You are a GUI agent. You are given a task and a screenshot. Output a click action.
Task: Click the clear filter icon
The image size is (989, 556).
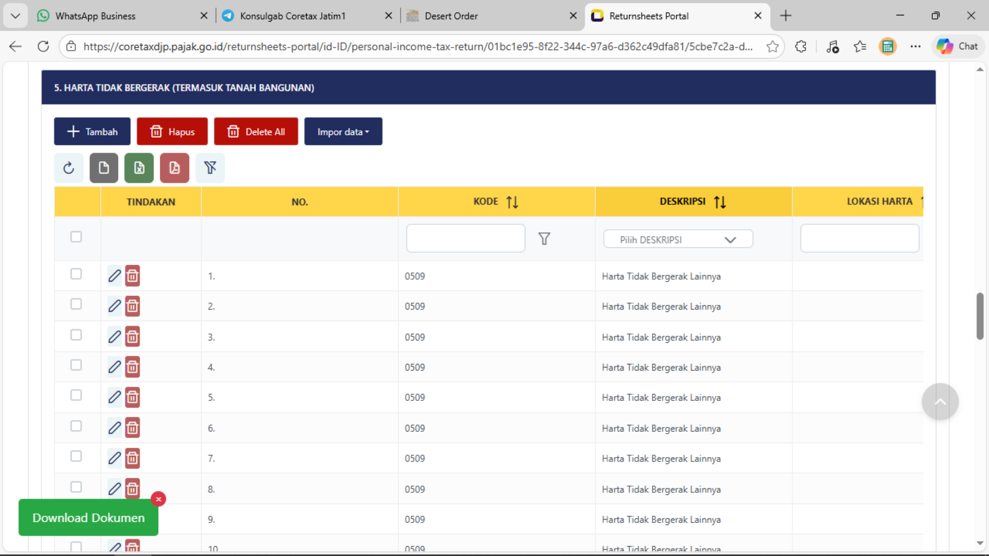210,168
